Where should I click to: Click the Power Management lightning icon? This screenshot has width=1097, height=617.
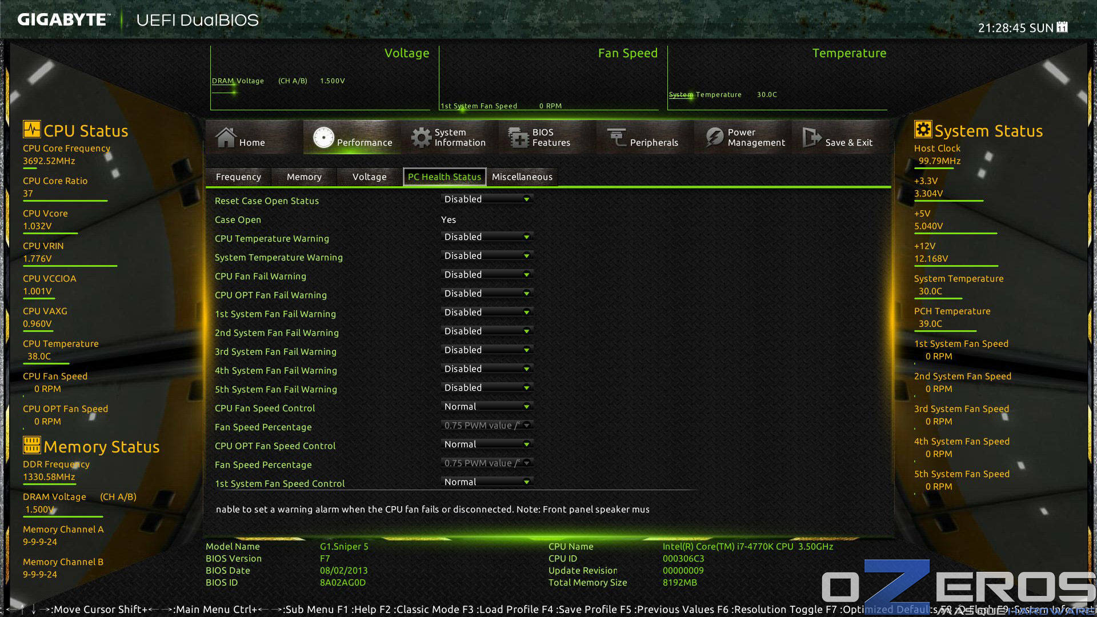(x=714, y=137)
